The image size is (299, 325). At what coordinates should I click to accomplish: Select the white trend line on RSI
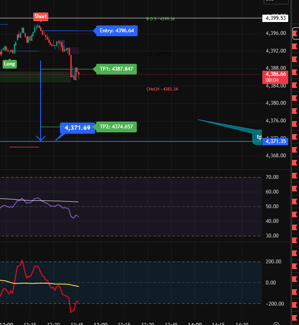pos(56,201)
